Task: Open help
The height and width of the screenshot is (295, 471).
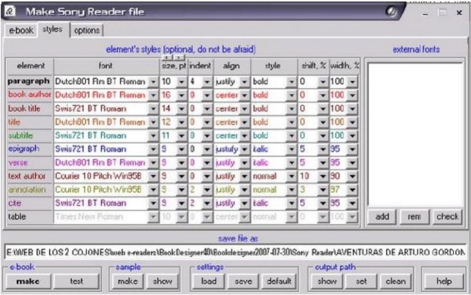Action: click(x=444, y=281)
